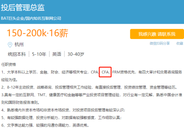This screenshot has width=184, height=128.
Task: Click the 杭州 location text
Action: 19,45
